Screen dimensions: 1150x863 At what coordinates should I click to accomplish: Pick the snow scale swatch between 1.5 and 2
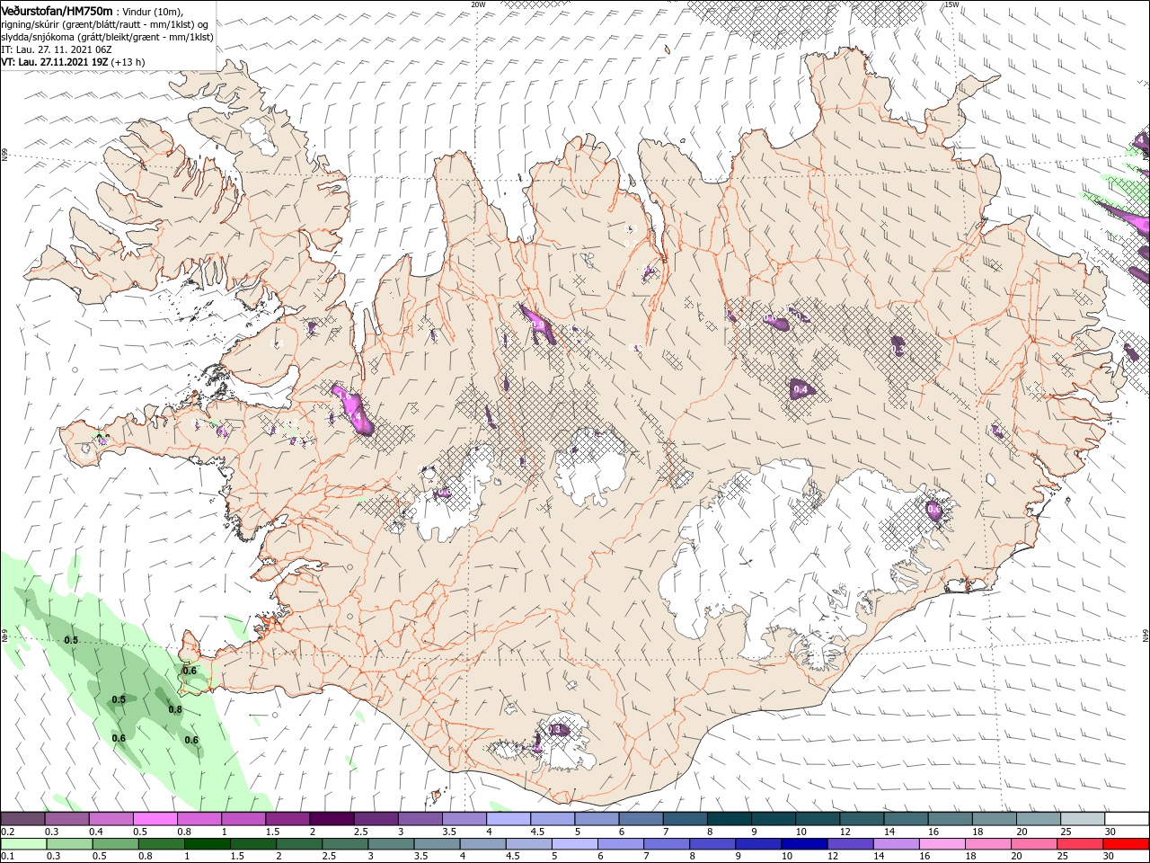pyautogui.click(x=287, y=819)
